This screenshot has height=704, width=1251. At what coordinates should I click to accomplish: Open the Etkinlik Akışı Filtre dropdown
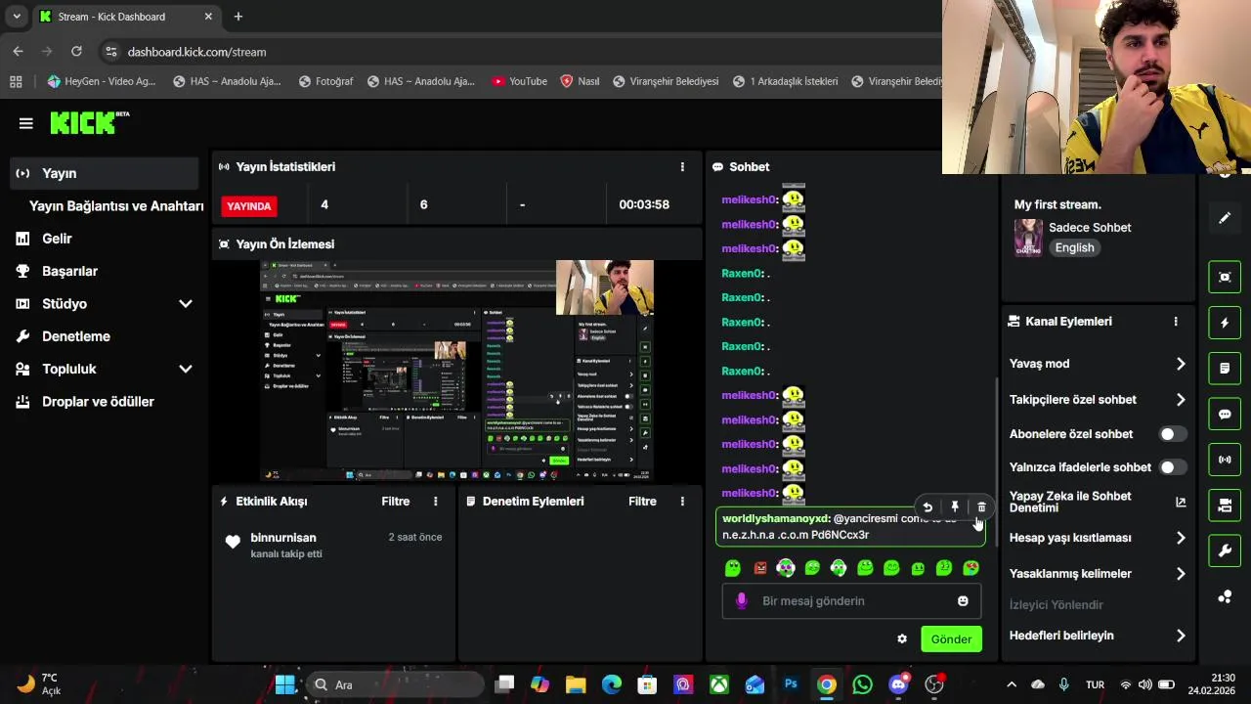[x=396, y=502]
